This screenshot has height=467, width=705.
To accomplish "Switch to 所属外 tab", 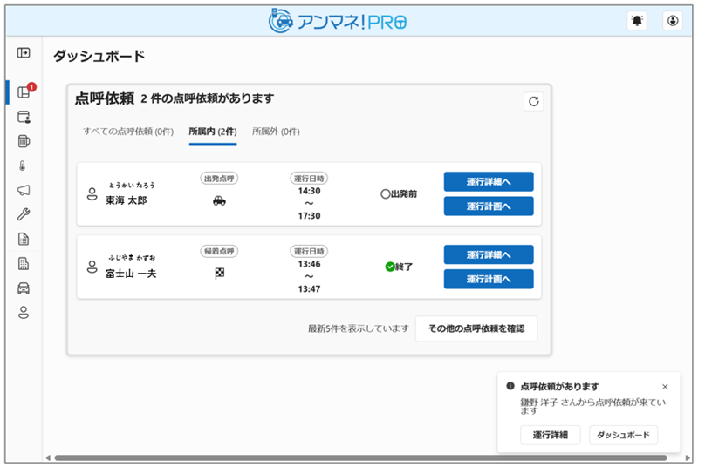I will click(x=276, y=132).
